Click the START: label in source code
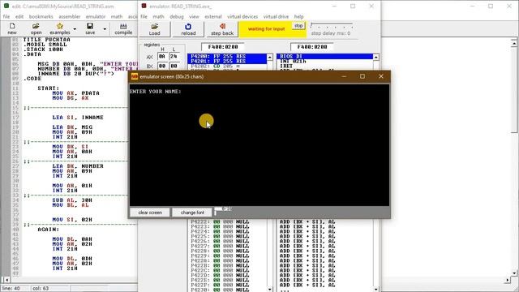This screenshot has width=519, height=292. (49, 88)
